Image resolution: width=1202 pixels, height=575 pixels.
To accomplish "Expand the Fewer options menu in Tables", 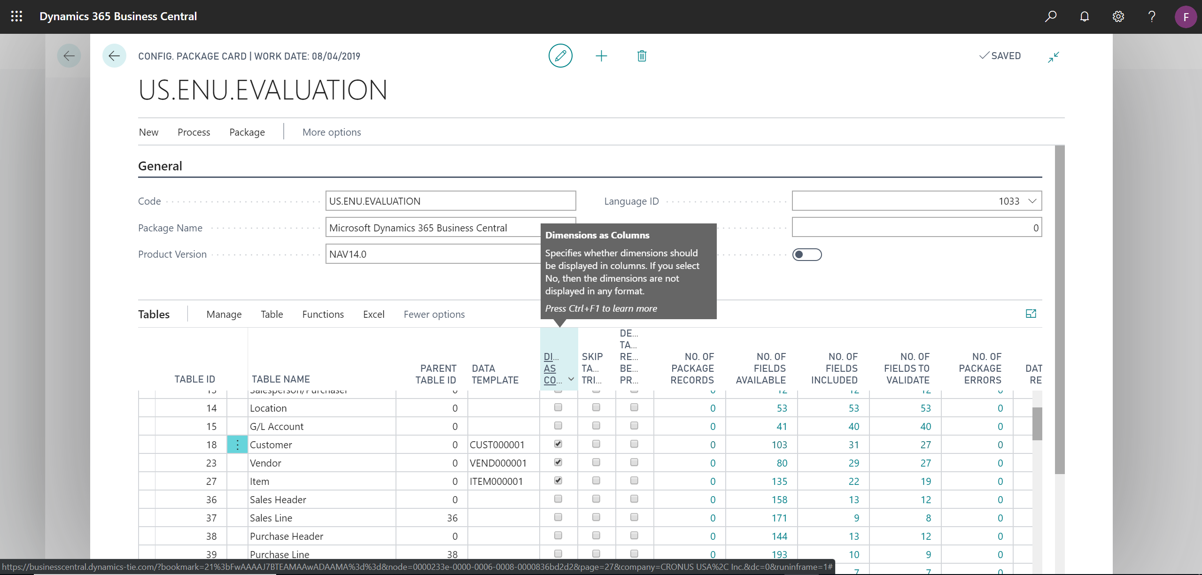I will [x=434, y=313].
